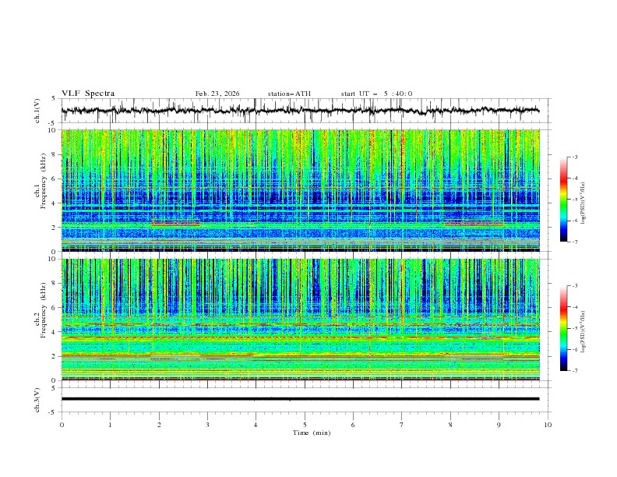Click the upper log(PSD) colorbar
The width and height of the screenshot is (617, 477).
[x=563, y=199]
